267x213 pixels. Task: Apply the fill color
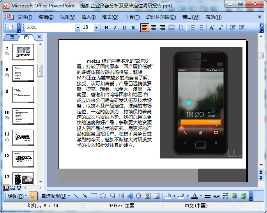[x=168, y=196]
